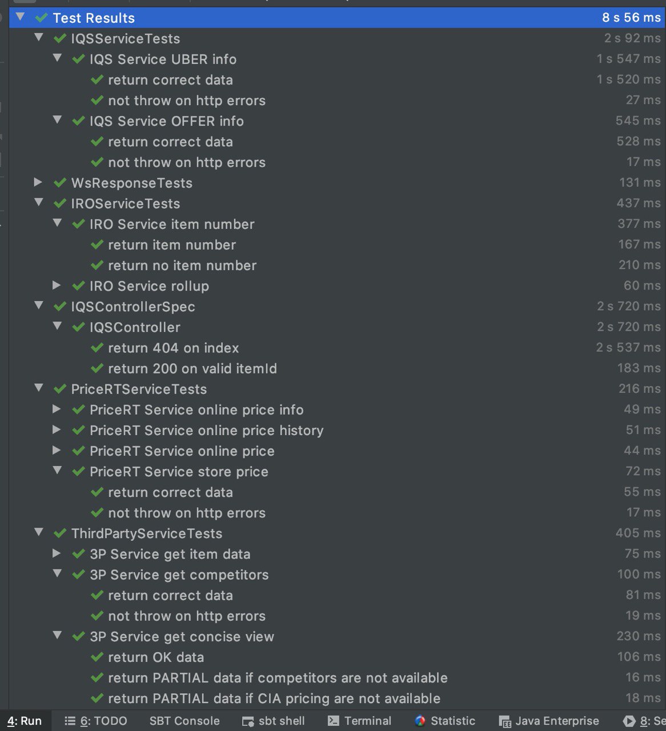Click checkmark beside 3P Service get competitors
666x731 pixels.
(x=79, y=575)
